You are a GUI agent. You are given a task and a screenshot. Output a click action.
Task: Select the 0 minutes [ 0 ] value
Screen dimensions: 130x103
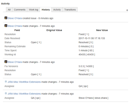86,46
